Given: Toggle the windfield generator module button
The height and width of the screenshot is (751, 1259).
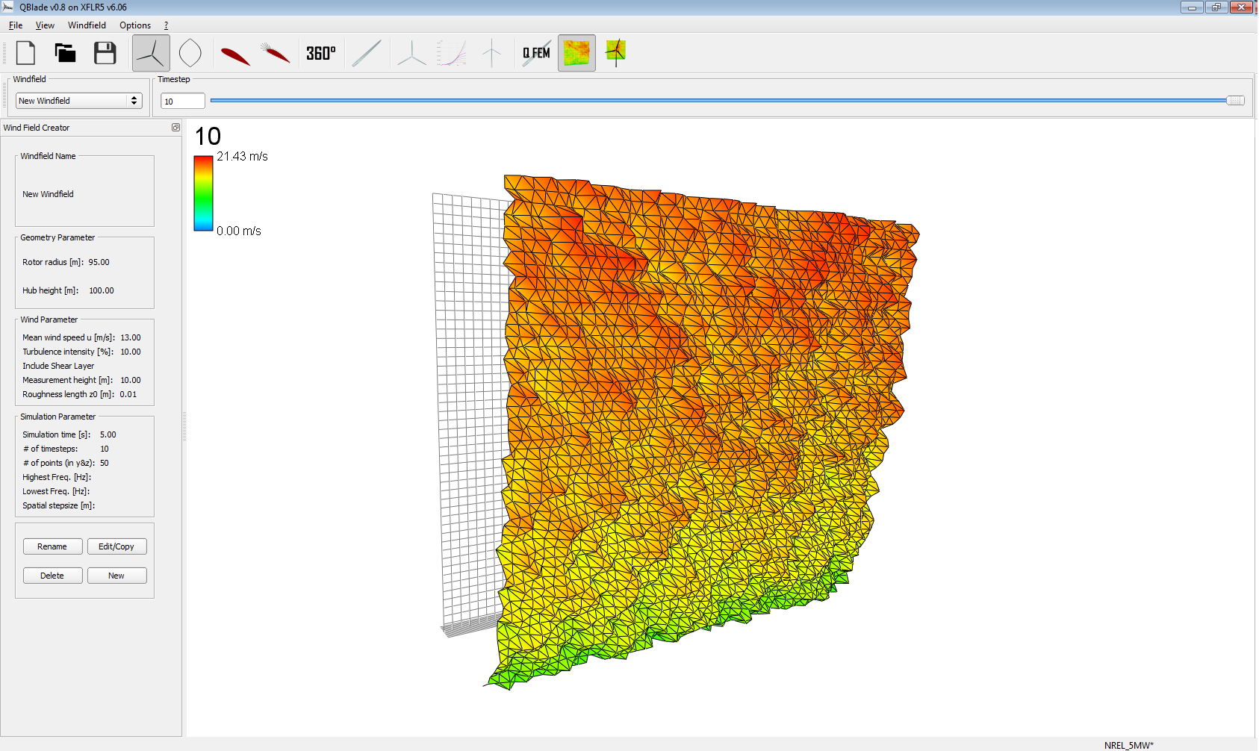Looking at the screenshot, I should pyautogui.click(x=576, y=53).
